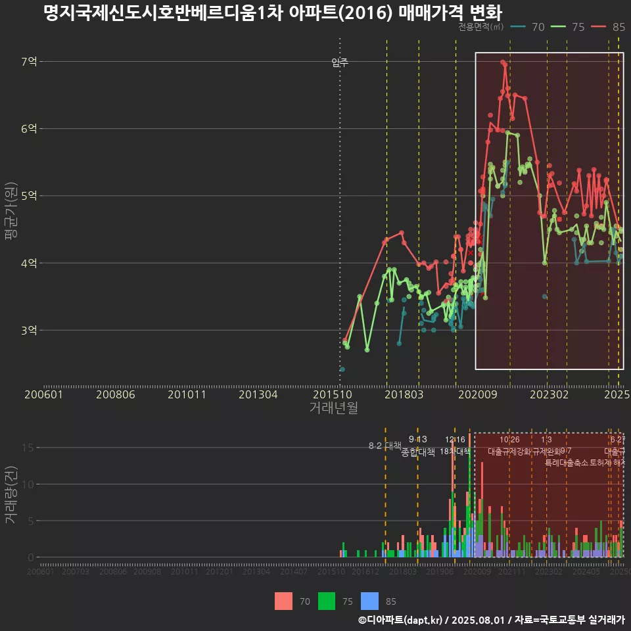631x631 pixels.
Task: Click the 6억 price axis label
Action: pyautogui.click(x=29, y=129)
